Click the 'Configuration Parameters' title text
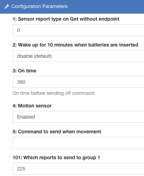Image resolution: width=144 pixels, height=176 pixels. pos(39,6)
